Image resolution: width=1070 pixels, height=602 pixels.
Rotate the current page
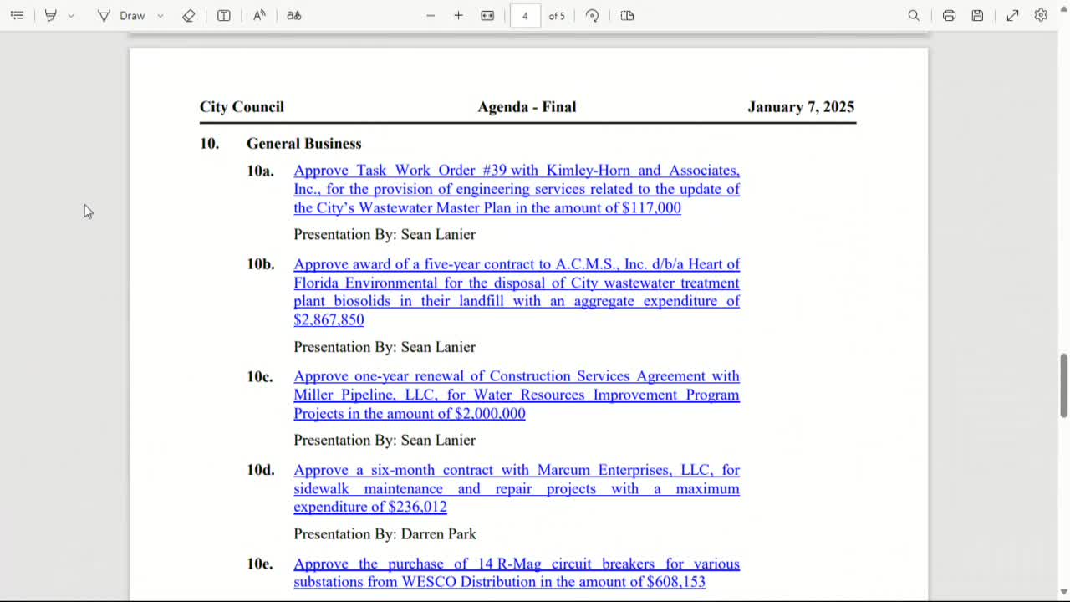pos(592,15)
